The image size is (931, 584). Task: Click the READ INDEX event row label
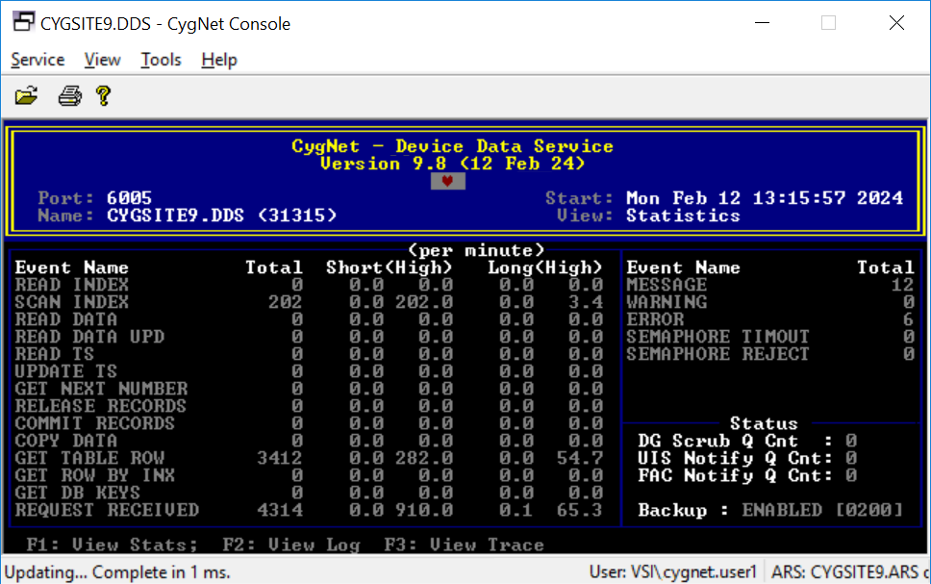pyautogui.click(x=72, y=285)
